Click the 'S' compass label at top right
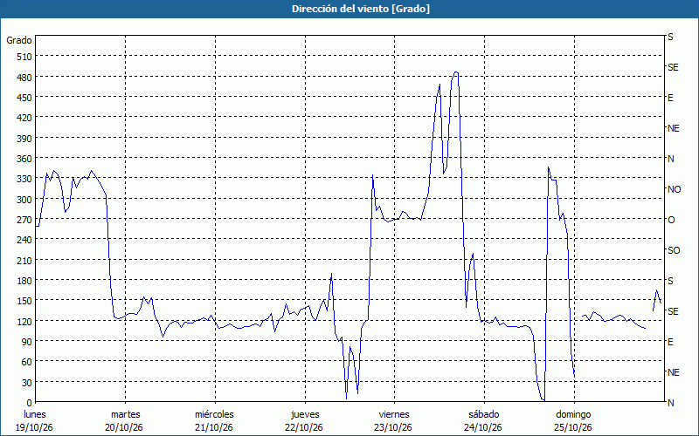 coord(670,37)
